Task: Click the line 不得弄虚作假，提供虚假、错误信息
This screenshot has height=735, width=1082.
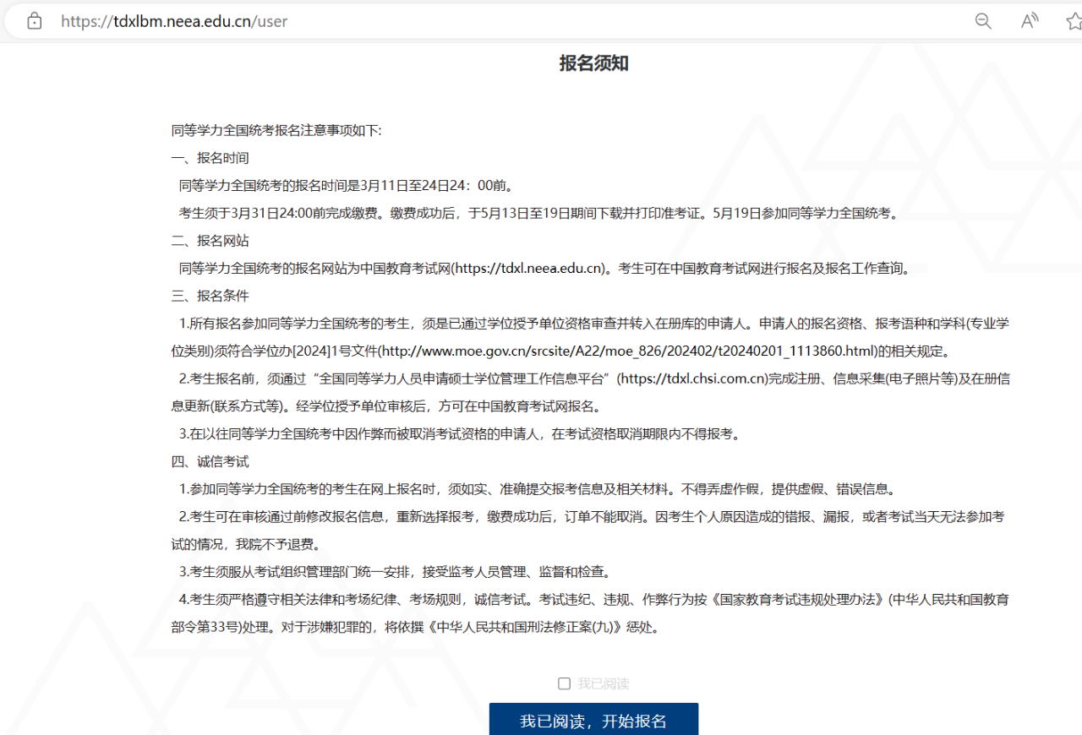Action: pos(538,489)
